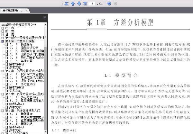Click the greyed-out next view button
Screen dimensions: 193x134
[115, 4]
